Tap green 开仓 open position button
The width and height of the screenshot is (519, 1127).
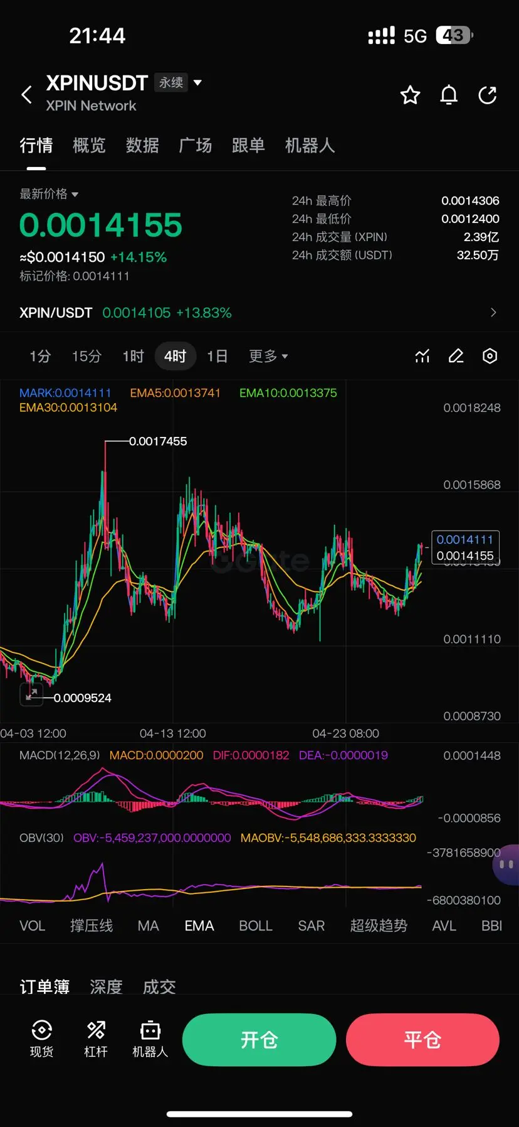[x=259, y=1040]
